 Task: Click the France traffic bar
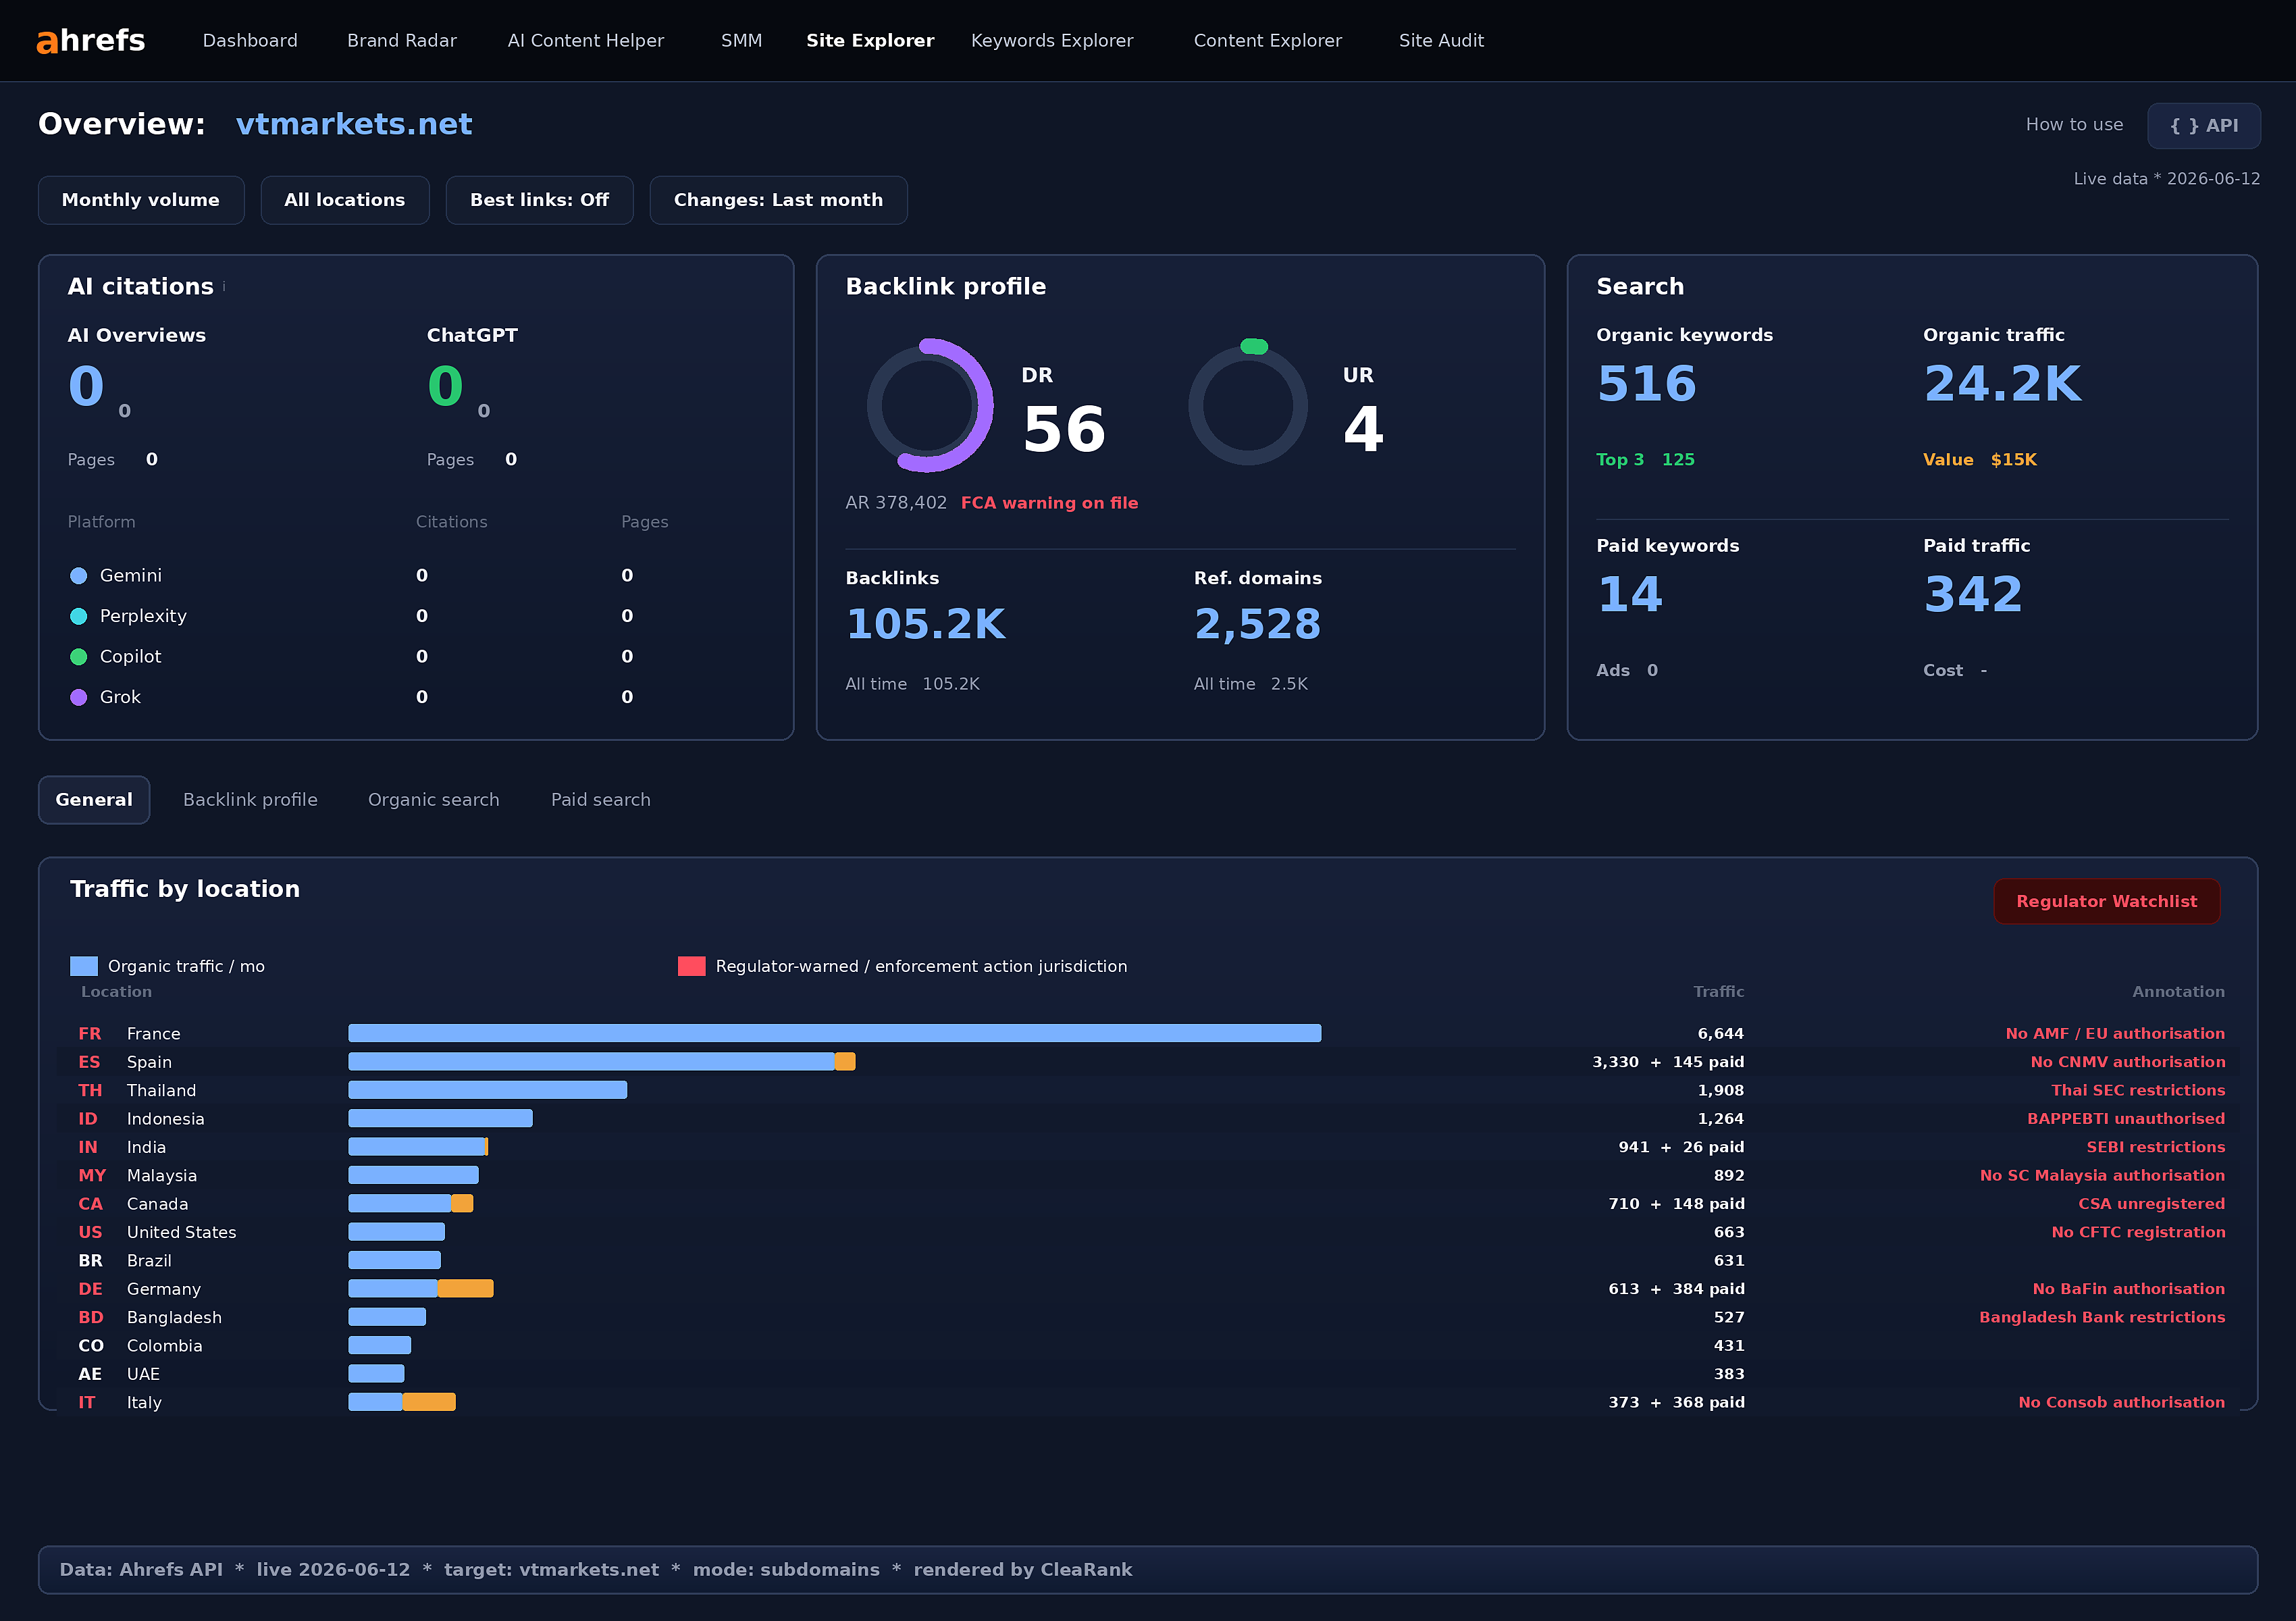point(835,1033)
